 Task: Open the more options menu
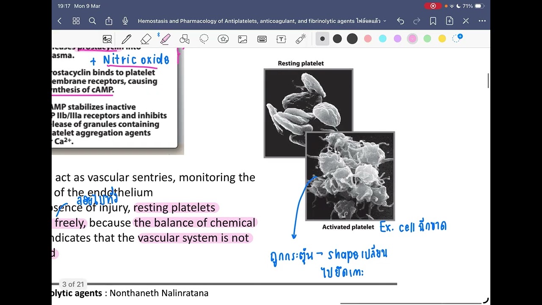click(x=482, y=21)
